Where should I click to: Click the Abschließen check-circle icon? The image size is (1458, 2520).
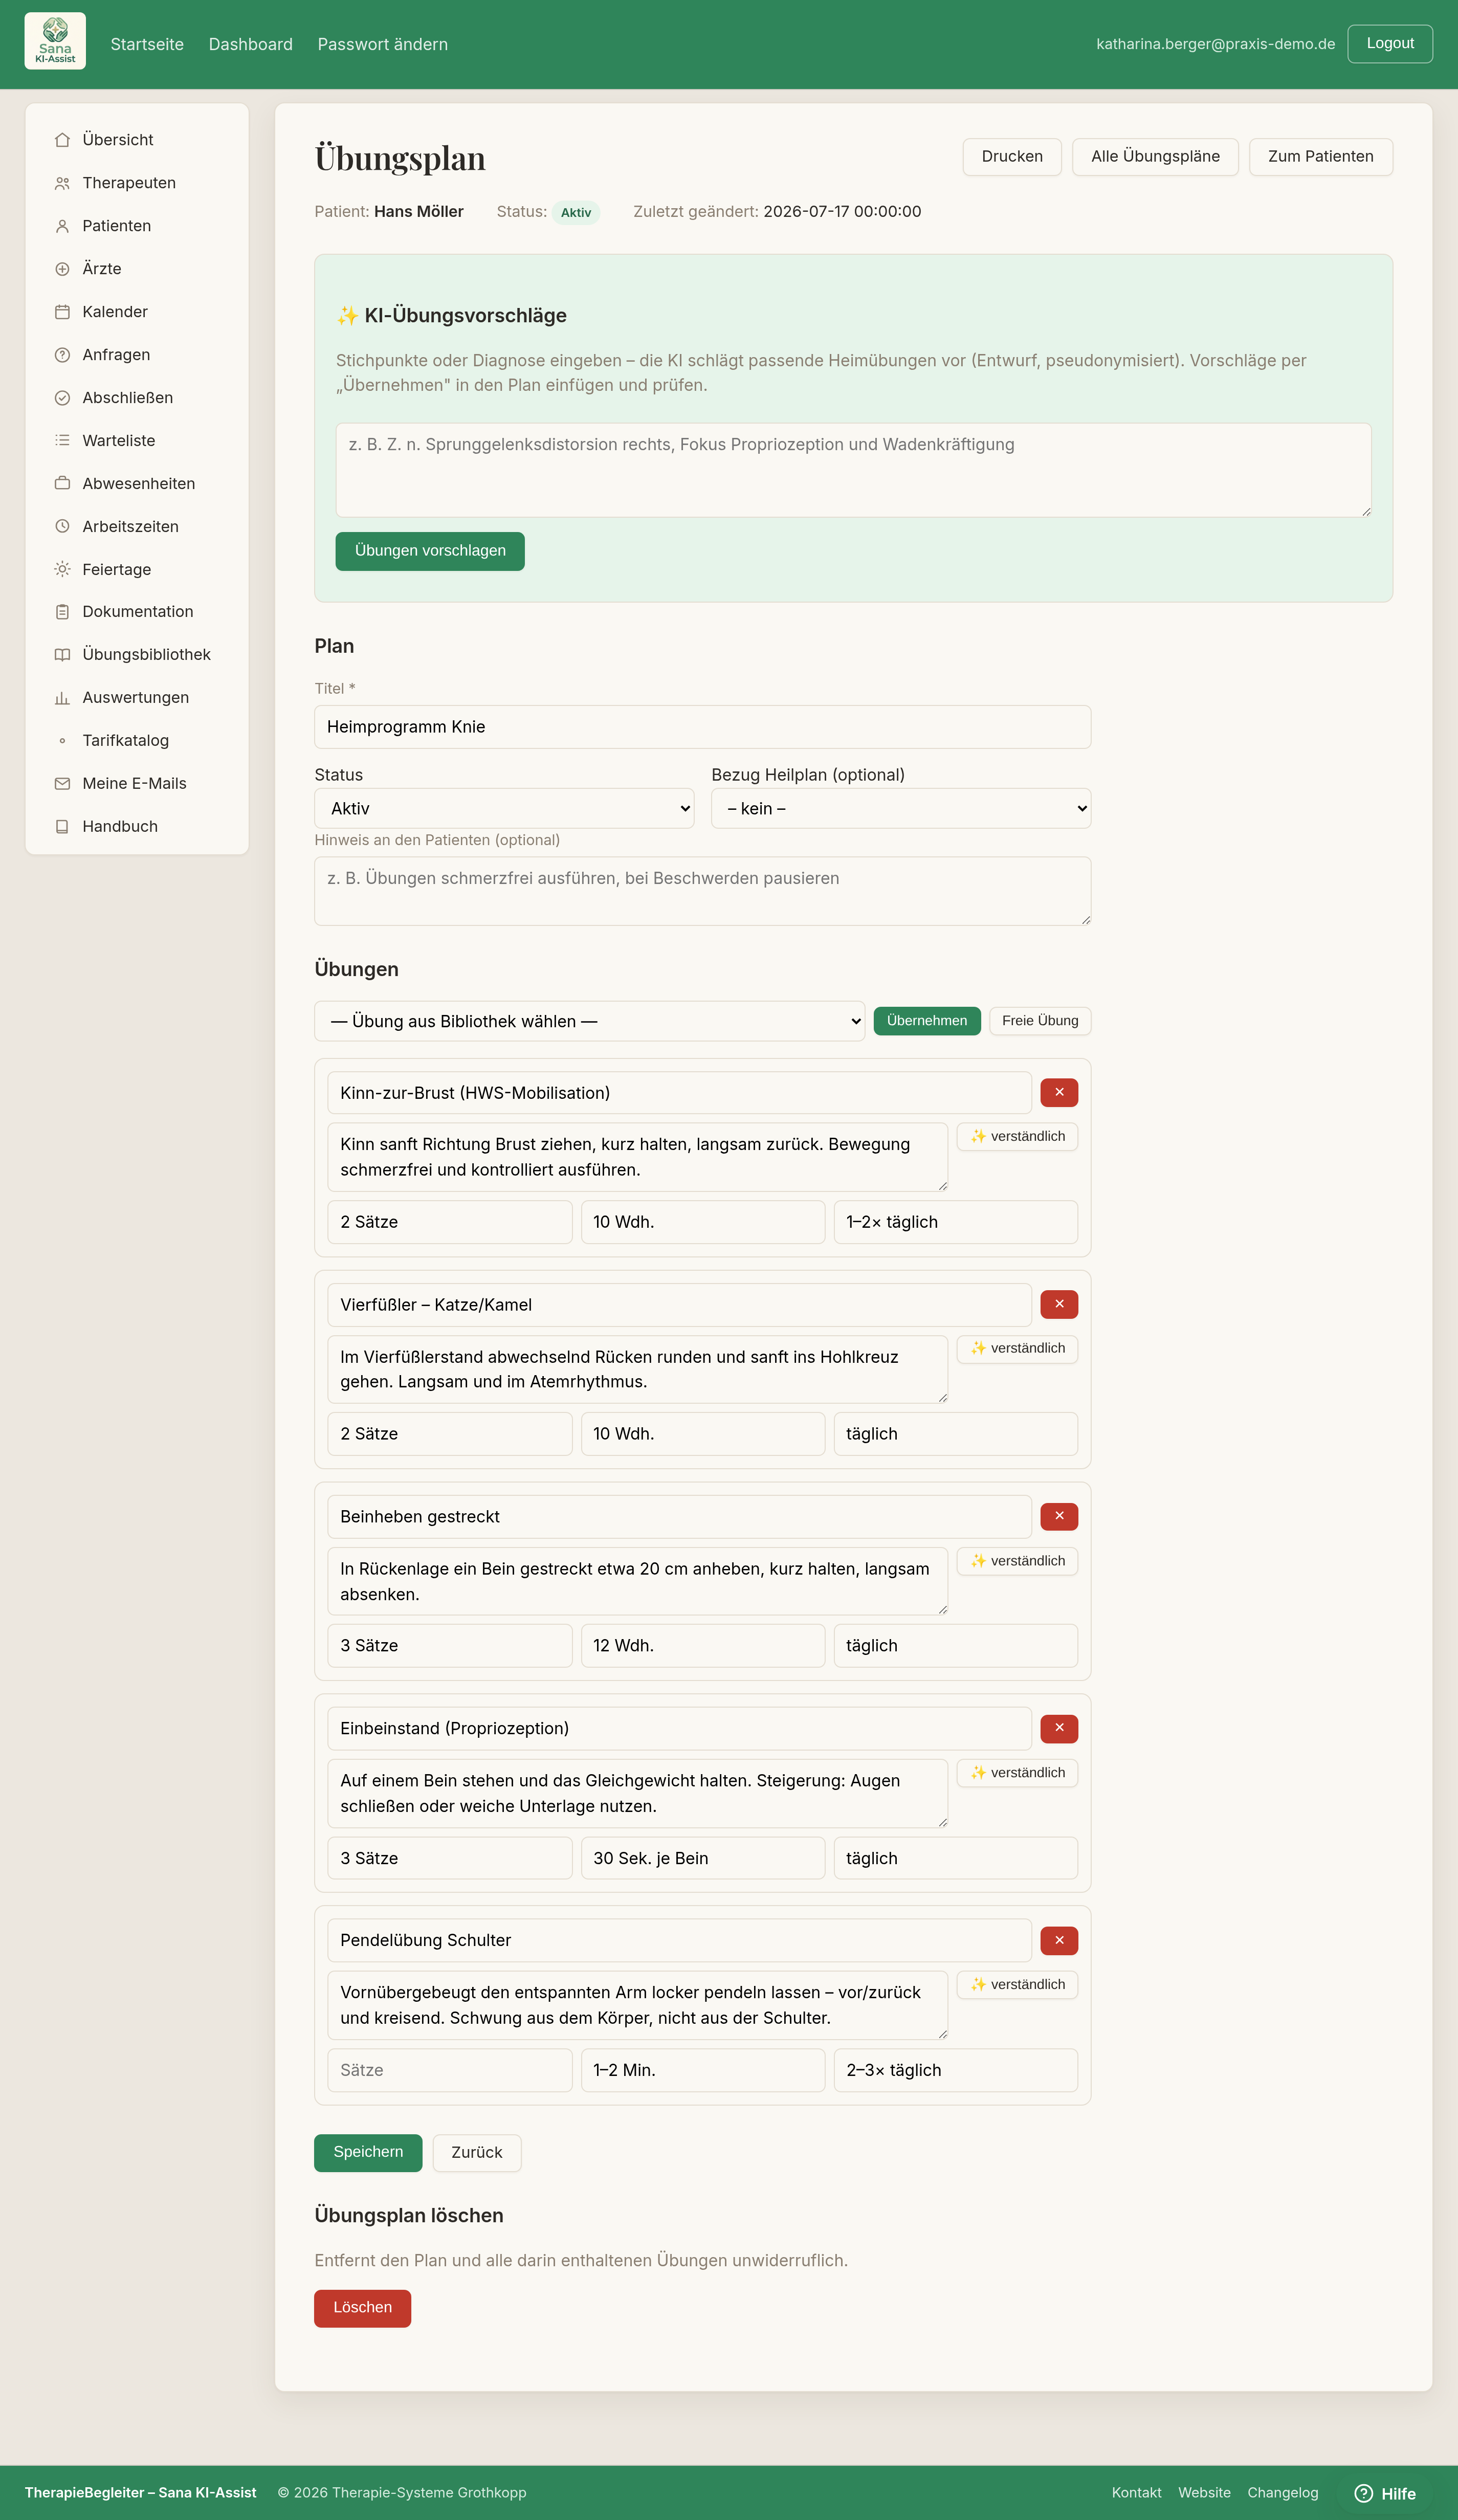pos(62,398)
